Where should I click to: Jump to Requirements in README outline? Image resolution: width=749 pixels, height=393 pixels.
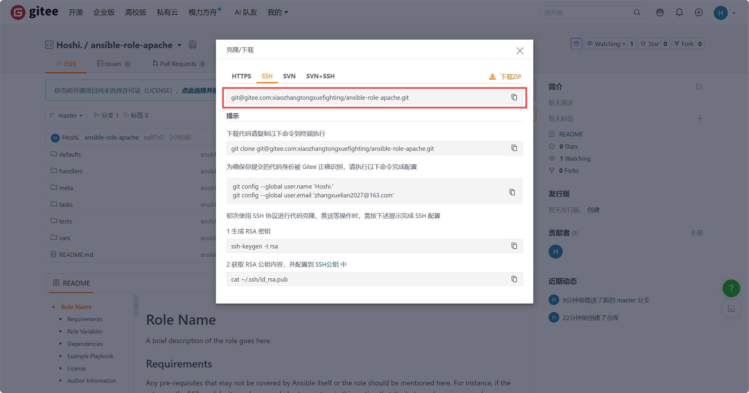pos(85,319)
